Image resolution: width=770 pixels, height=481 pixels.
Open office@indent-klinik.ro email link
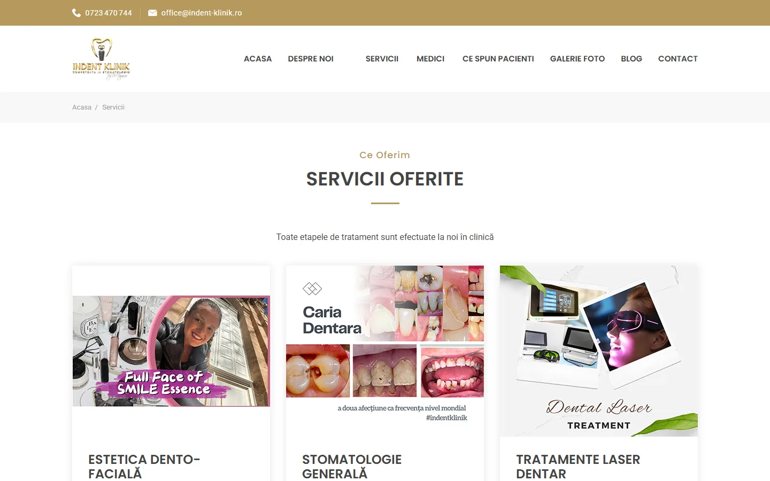coord(202,13)
